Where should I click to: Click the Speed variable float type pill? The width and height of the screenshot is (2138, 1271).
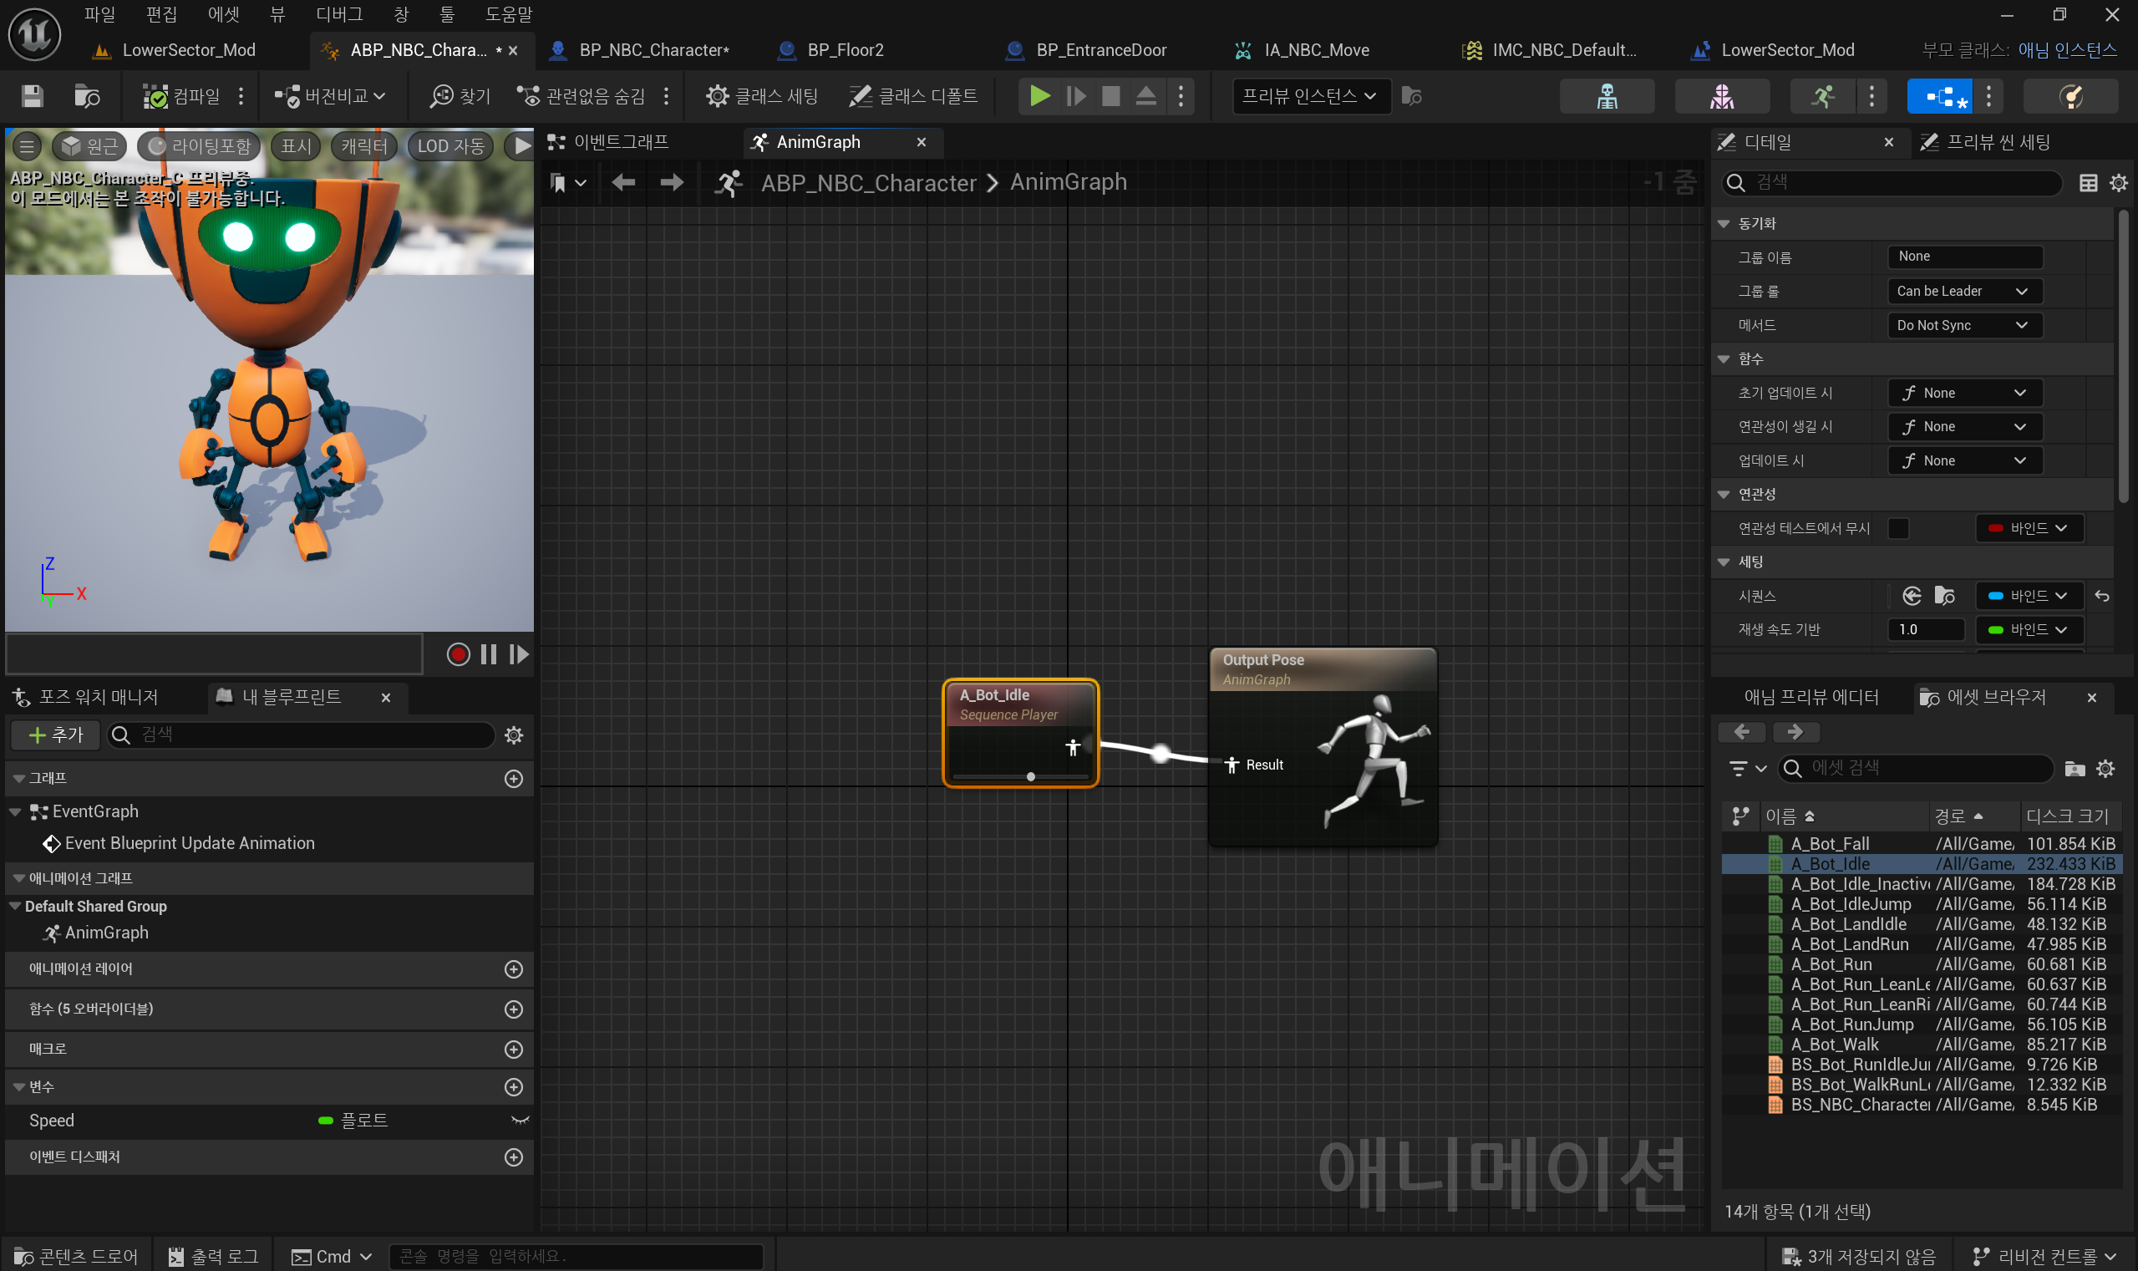[325, 1121]
